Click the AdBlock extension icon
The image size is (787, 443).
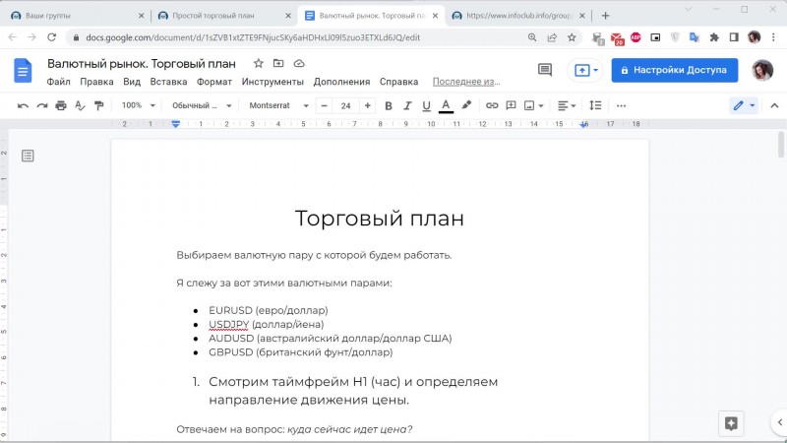tap(636, 37)
